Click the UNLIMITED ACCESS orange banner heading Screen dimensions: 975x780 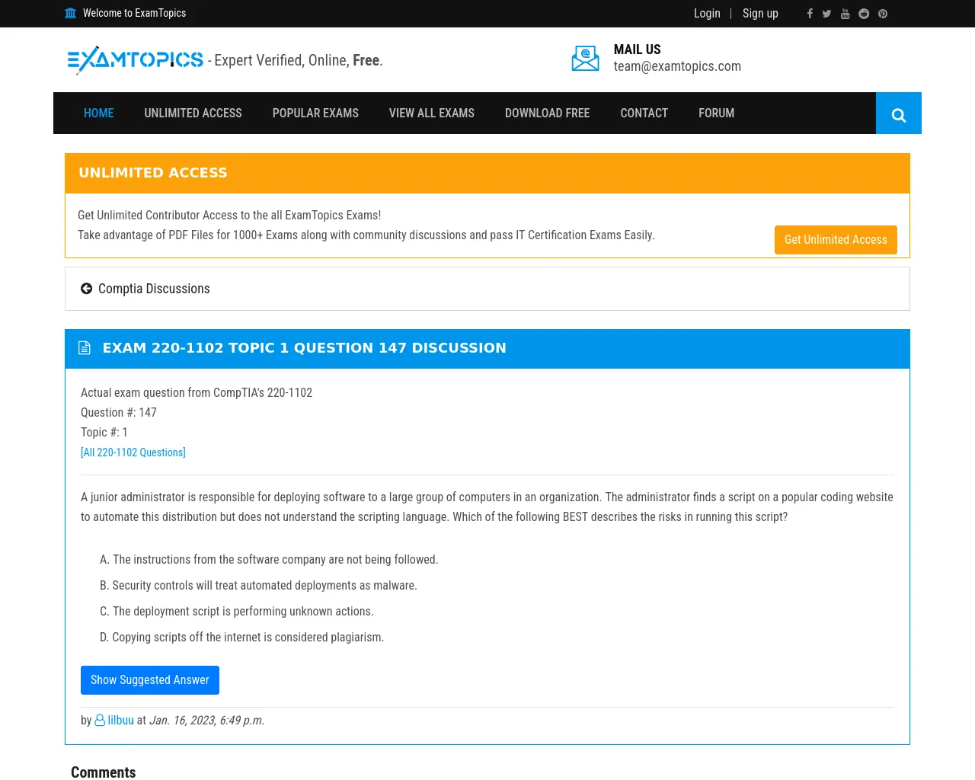point(153,173)
